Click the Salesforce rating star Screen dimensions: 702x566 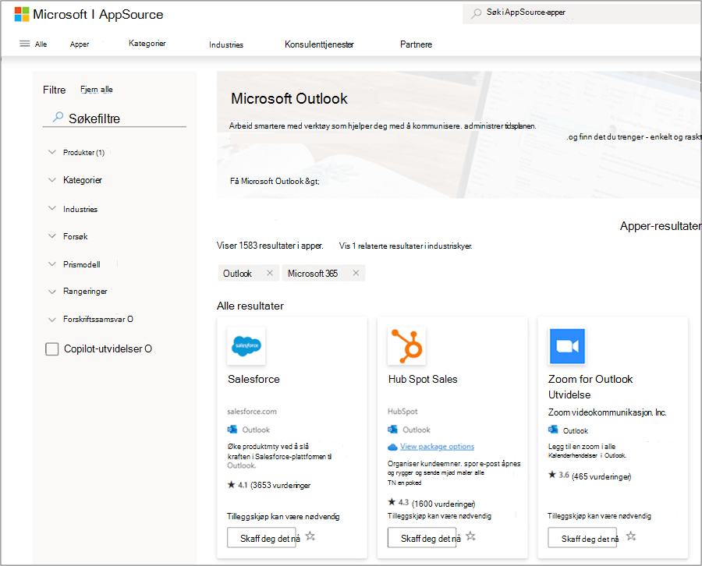tap(231, 485)
